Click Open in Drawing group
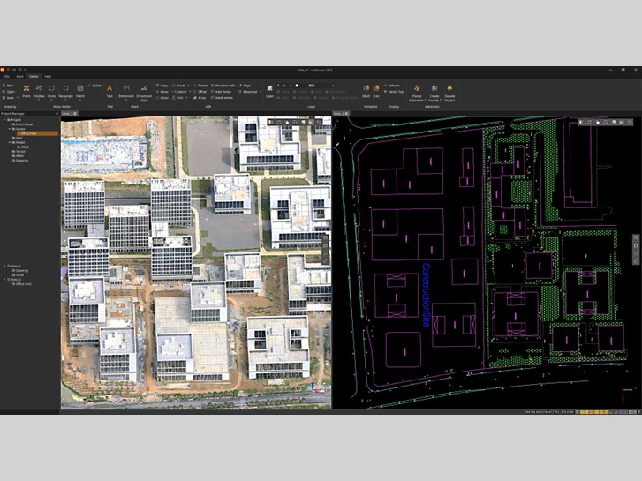 click(x=9, y=92)
